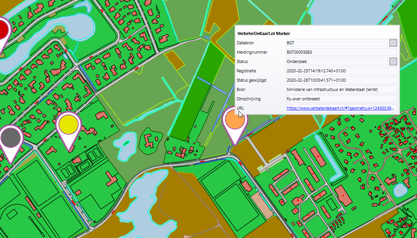
Task: Click the Status value Onderzoek
Action: pyautogui.click(x=336, y=61)
